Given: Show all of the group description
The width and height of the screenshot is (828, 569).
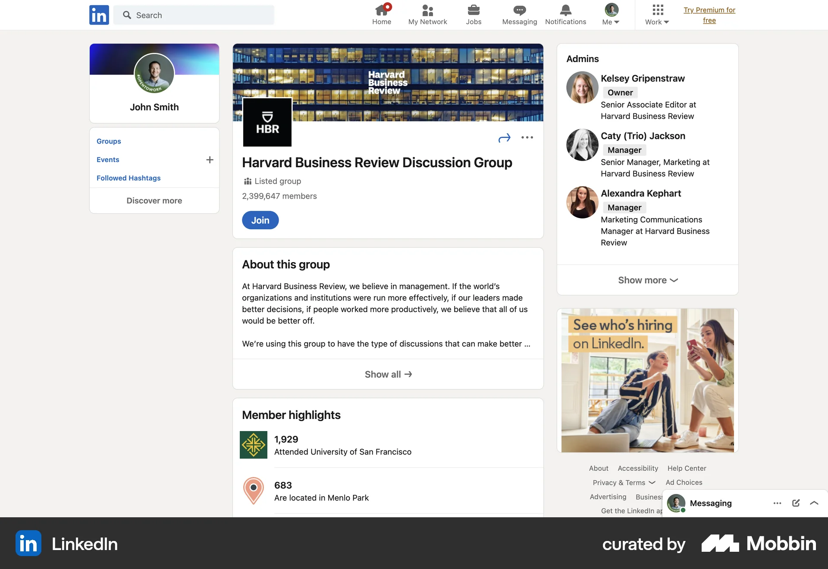Looking at the screenshot, I should click(x=387, y=374).
